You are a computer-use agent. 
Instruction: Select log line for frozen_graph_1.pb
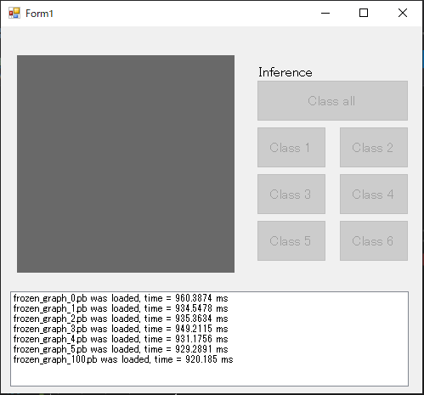click(121, 308)
